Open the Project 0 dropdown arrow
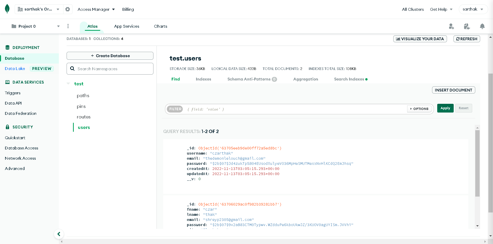Screen dimensions: 493x244 pyautogui.click(x=58, y=26)
